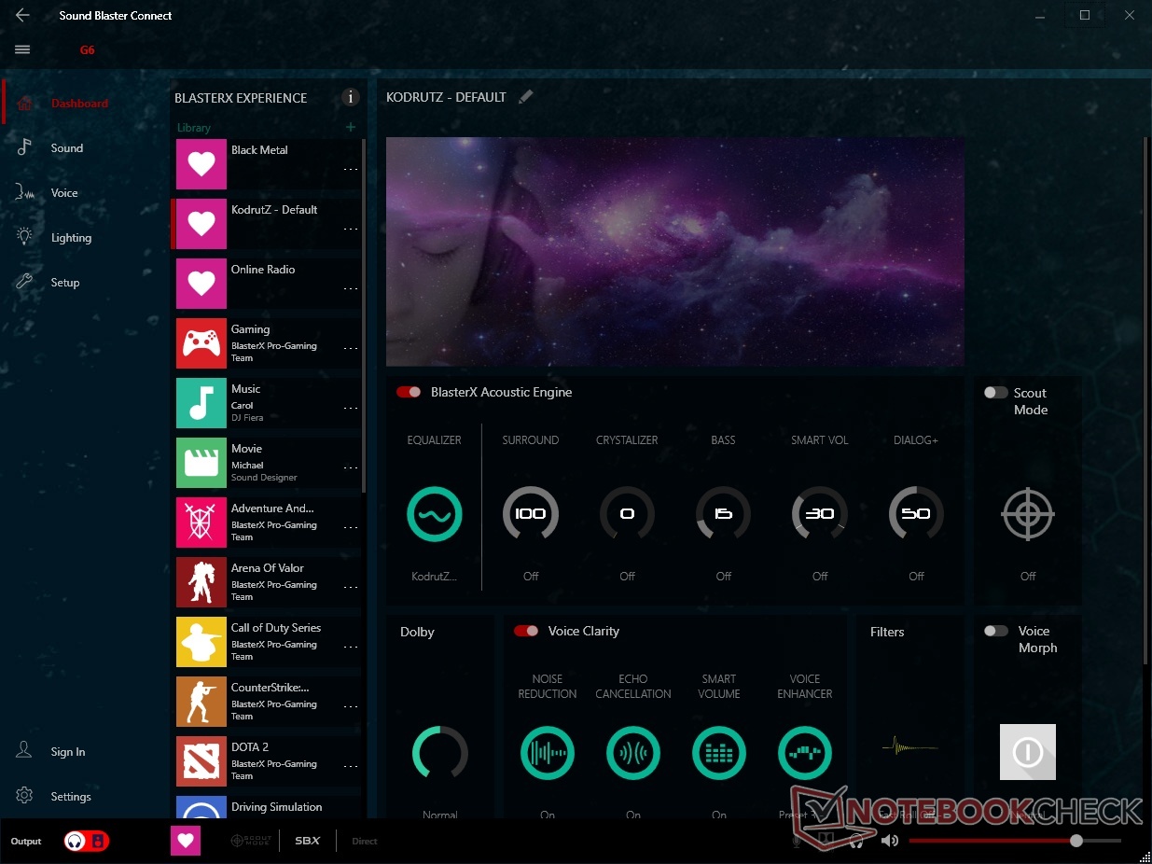The width and height of the screenshot is (1152, 864).
Task: Open options for Online Radio profile
Action: (351, 288)
